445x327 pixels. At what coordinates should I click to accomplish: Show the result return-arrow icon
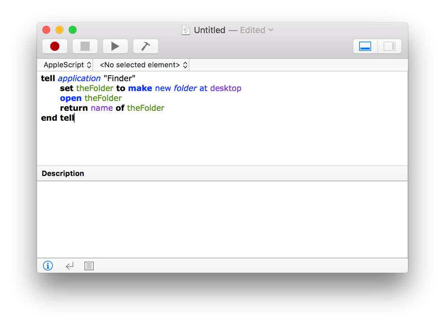coord(69,266)
